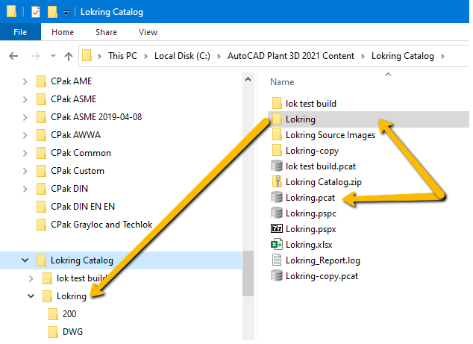Click Lokring Catalog breadcrumb in address bar
This screenshot has width=473, height=344.
coord(403,56)
